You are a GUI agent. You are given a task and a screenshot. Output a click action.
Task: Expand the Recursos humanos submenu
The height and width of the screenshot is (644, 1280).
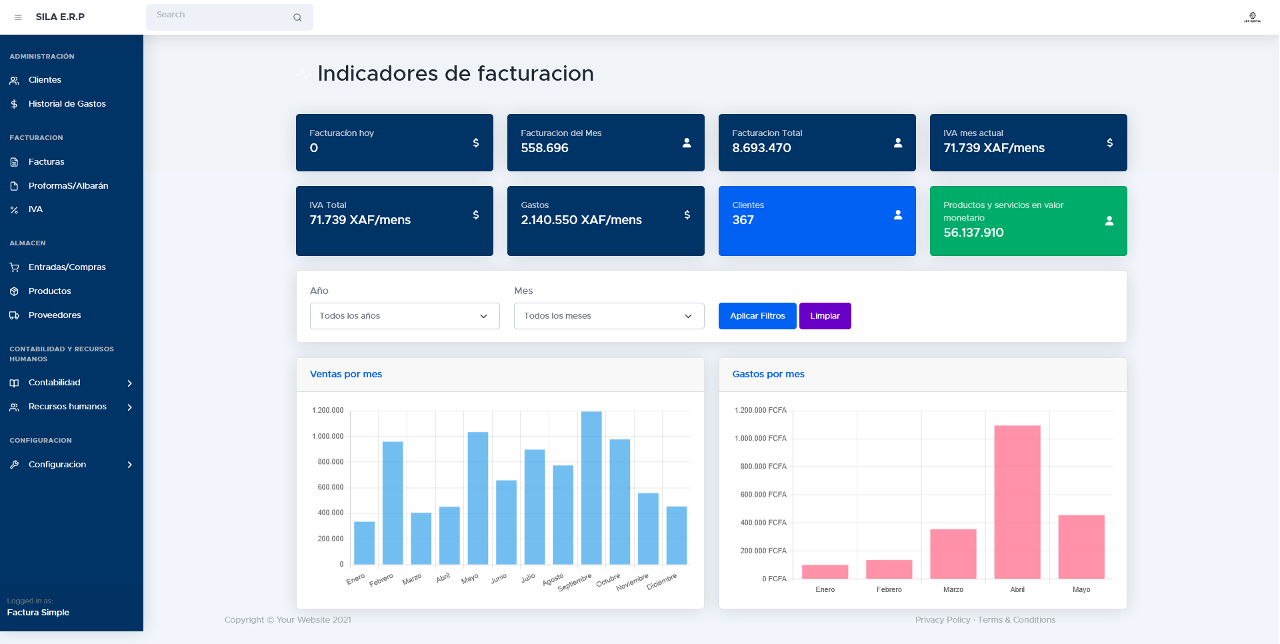(129, 407)
